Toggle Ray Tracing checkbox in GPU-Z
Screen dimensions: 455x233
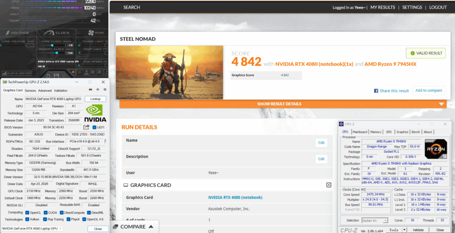(45, 219)
